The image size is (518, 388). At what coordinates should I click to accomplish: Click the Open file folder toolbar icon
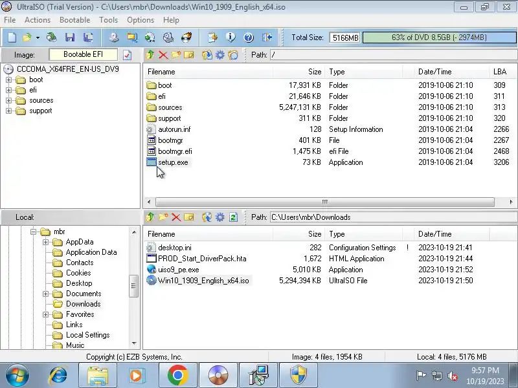click(27, 38)
